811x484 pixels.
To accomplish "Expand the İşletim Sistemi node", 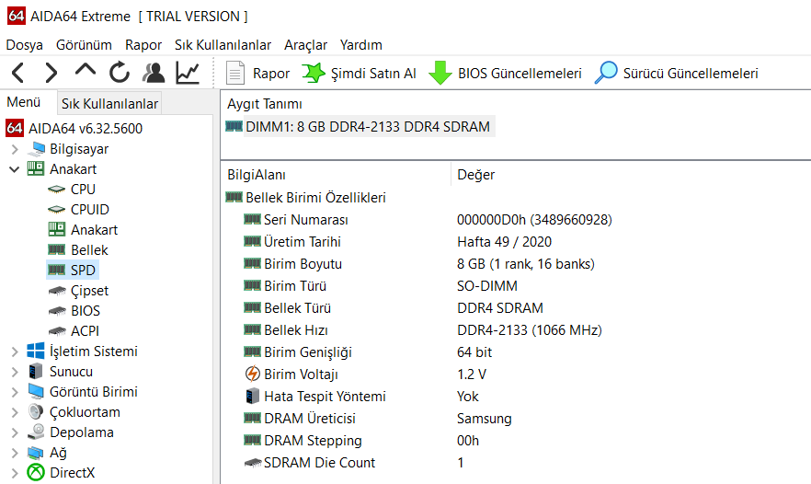I will coord(15,351).
